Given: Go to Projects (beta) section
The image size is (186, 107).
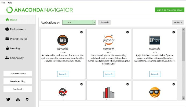Looking at the screenshot, I should pos(18,39).
